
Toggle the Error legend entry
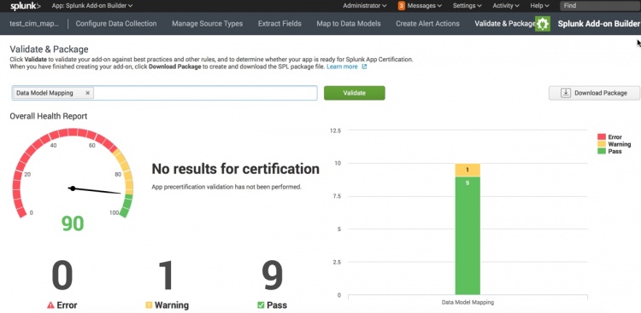[x=609, y=137]
